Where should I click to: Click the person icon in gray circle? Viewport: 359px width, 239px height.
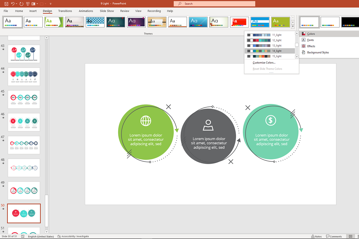(208, 125)
